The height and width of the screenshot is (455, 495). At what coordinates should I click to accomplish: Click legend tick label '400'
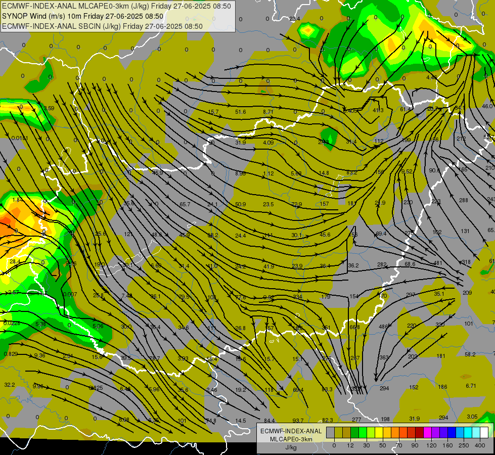point(480,445)
